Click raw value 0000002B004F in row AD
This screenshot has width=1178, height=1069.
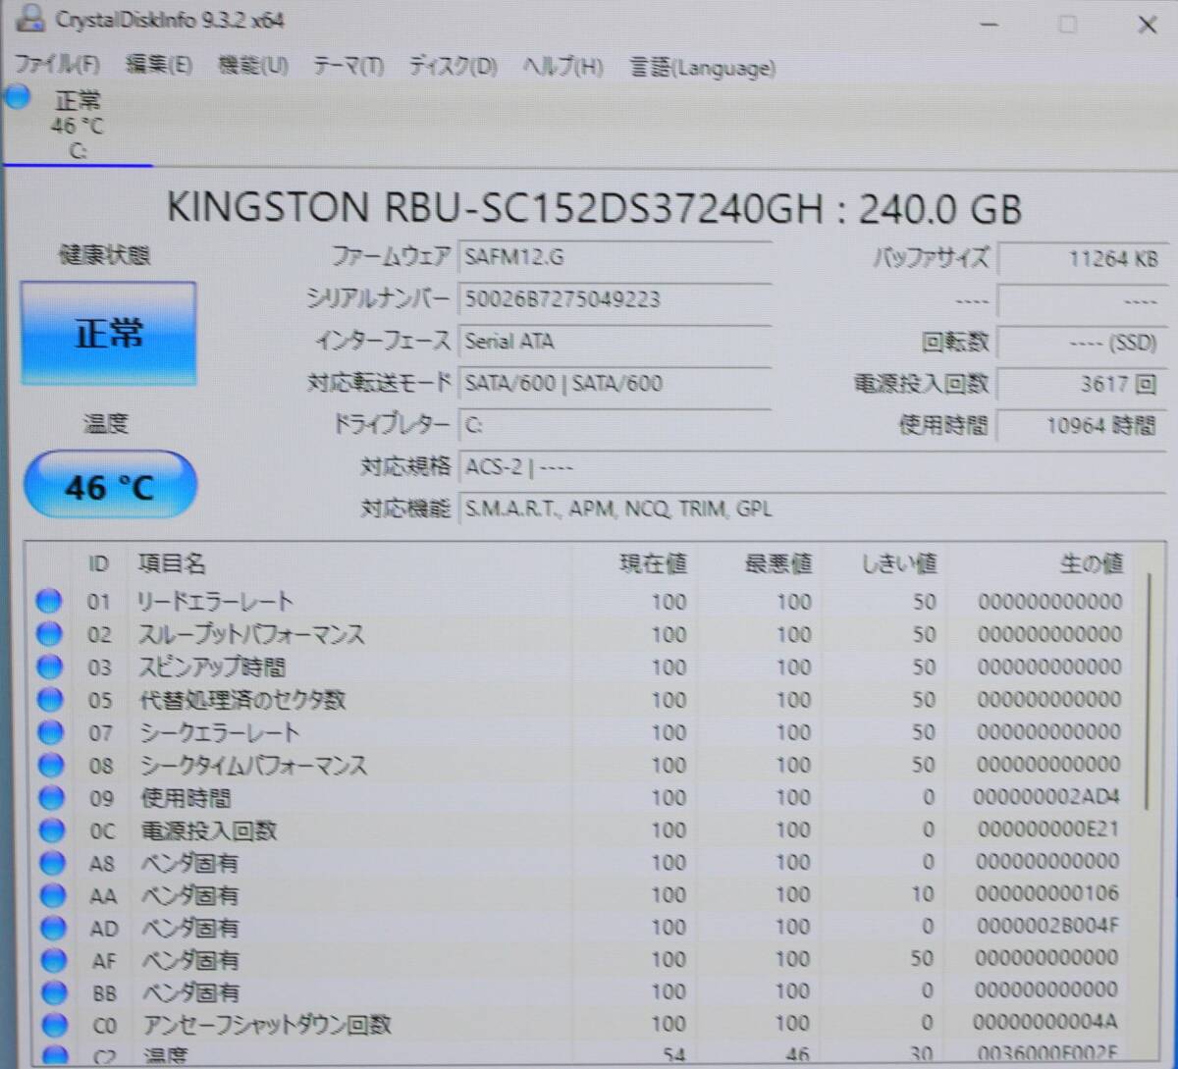pos(1048,926)
